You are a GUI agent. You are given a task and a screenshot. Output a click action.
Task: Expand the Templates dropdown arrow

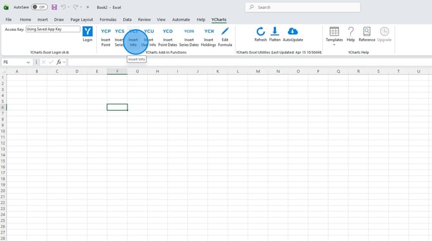(334, 45)
